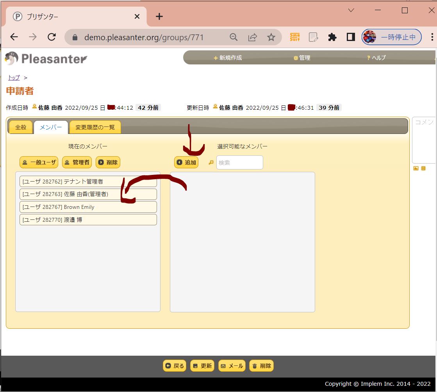This screenshot has width=437, height=392.
Task: Open the 管理 menu
Action: [302, 58]
